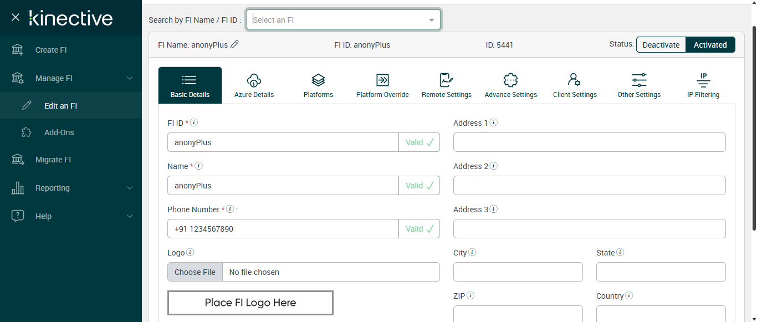Click the pencil icon beside FI Name

[234, 45]
